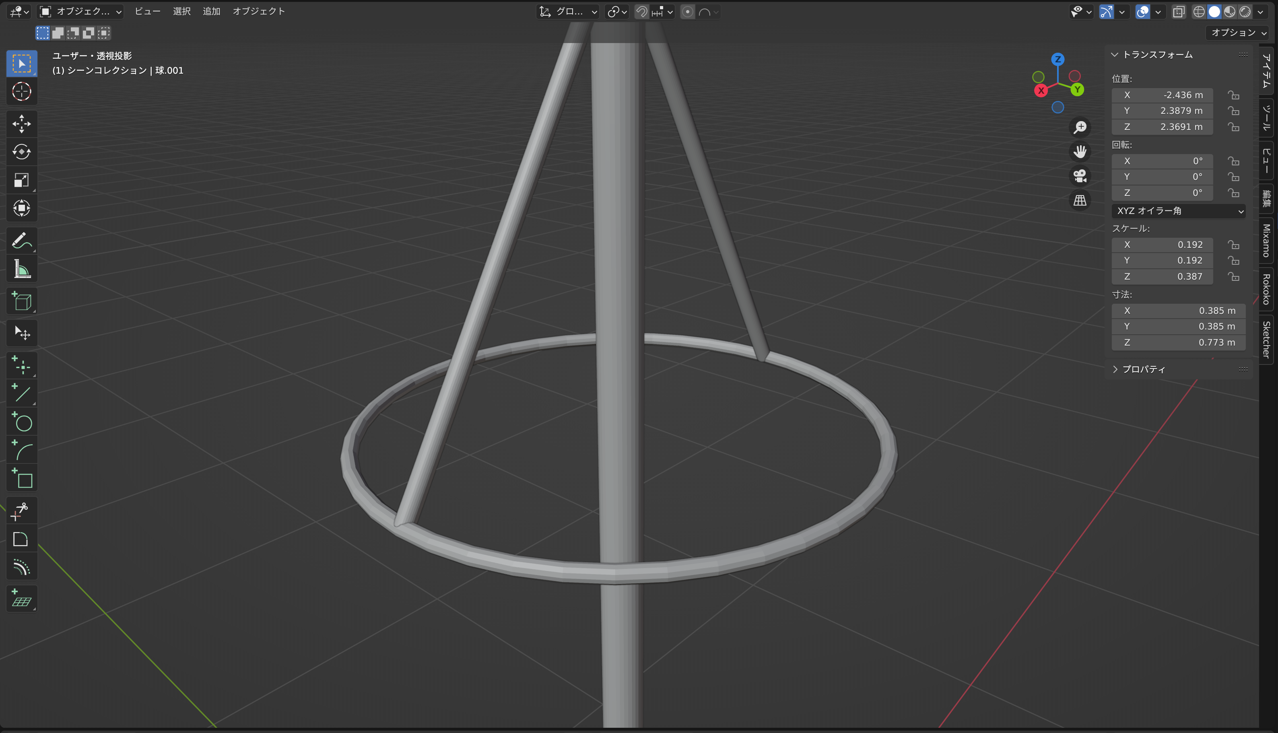Toggle show gizmo button

[1106, 12]
